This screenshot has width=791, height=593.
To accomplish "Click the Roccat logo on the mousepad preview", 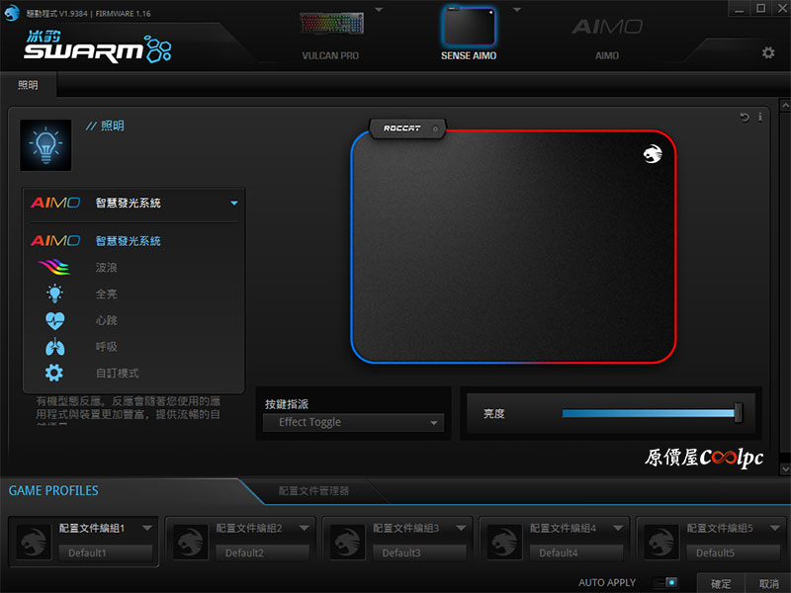I will click(x=653, y=154).
